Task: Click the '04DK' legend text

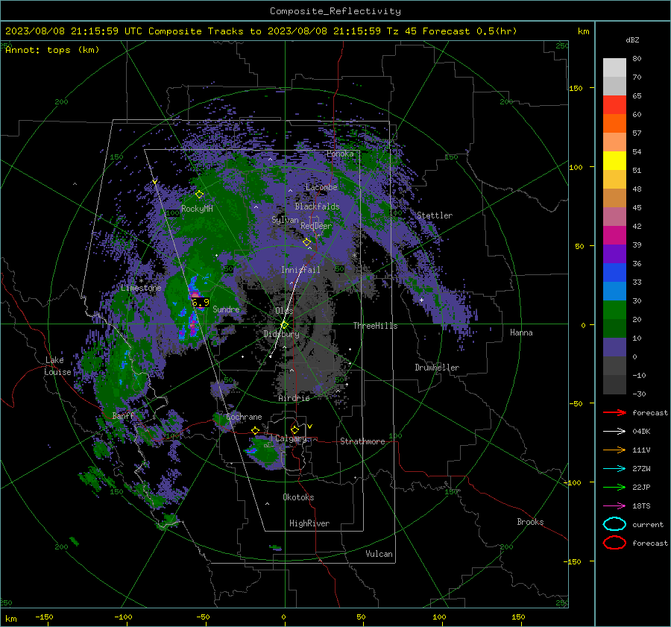Action: click(x=641, y=432)
